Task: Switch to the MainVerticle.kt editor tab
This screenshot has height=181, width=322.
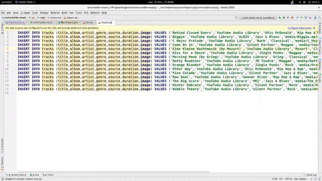Action: tap(16, 23)
